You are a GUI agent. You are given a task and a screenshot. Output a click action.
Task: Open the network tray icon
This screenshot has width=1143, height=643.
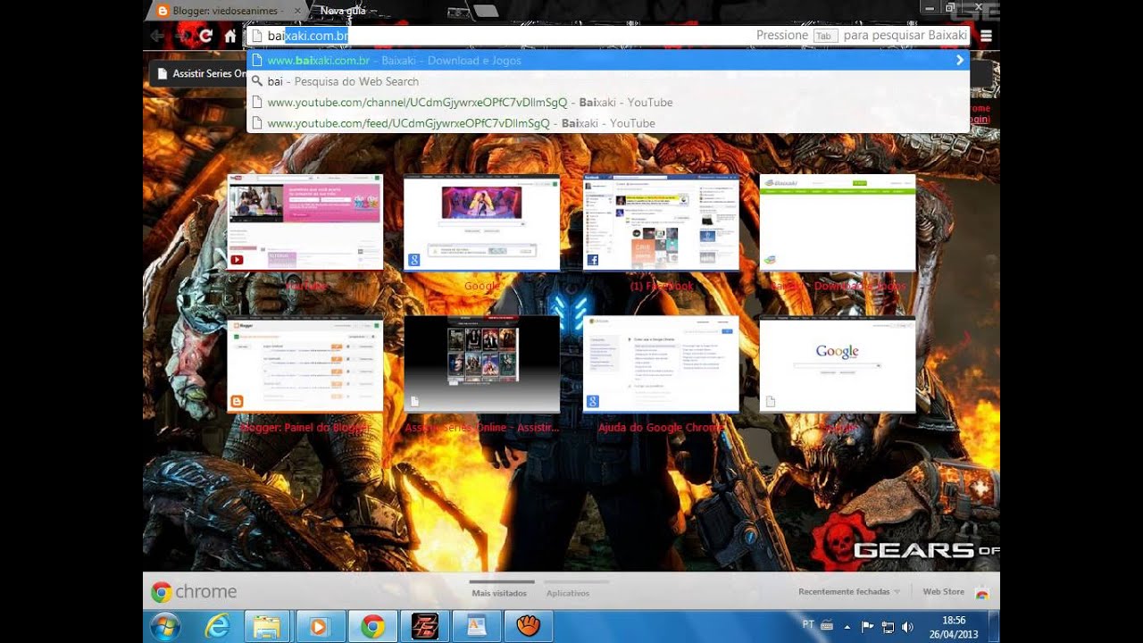click(x=888, y=627)
